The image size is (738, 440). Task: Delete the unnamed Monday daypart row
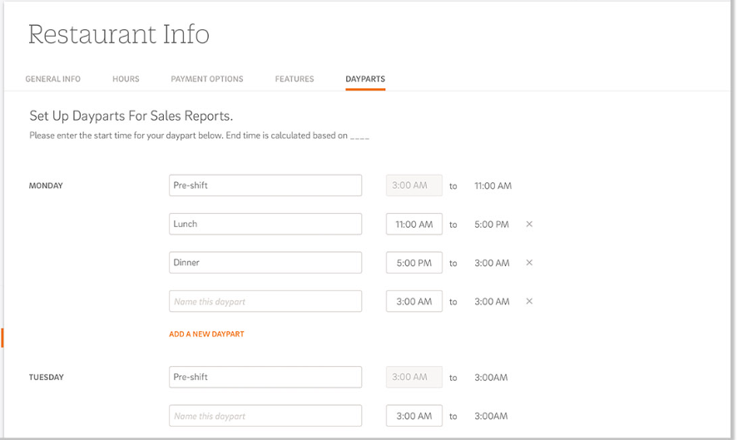pyautogui.click(x=529, y=301)
